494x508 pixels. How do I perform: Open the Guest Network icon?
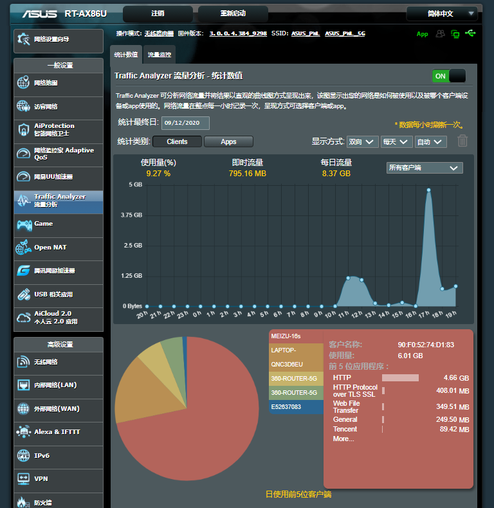23,106
